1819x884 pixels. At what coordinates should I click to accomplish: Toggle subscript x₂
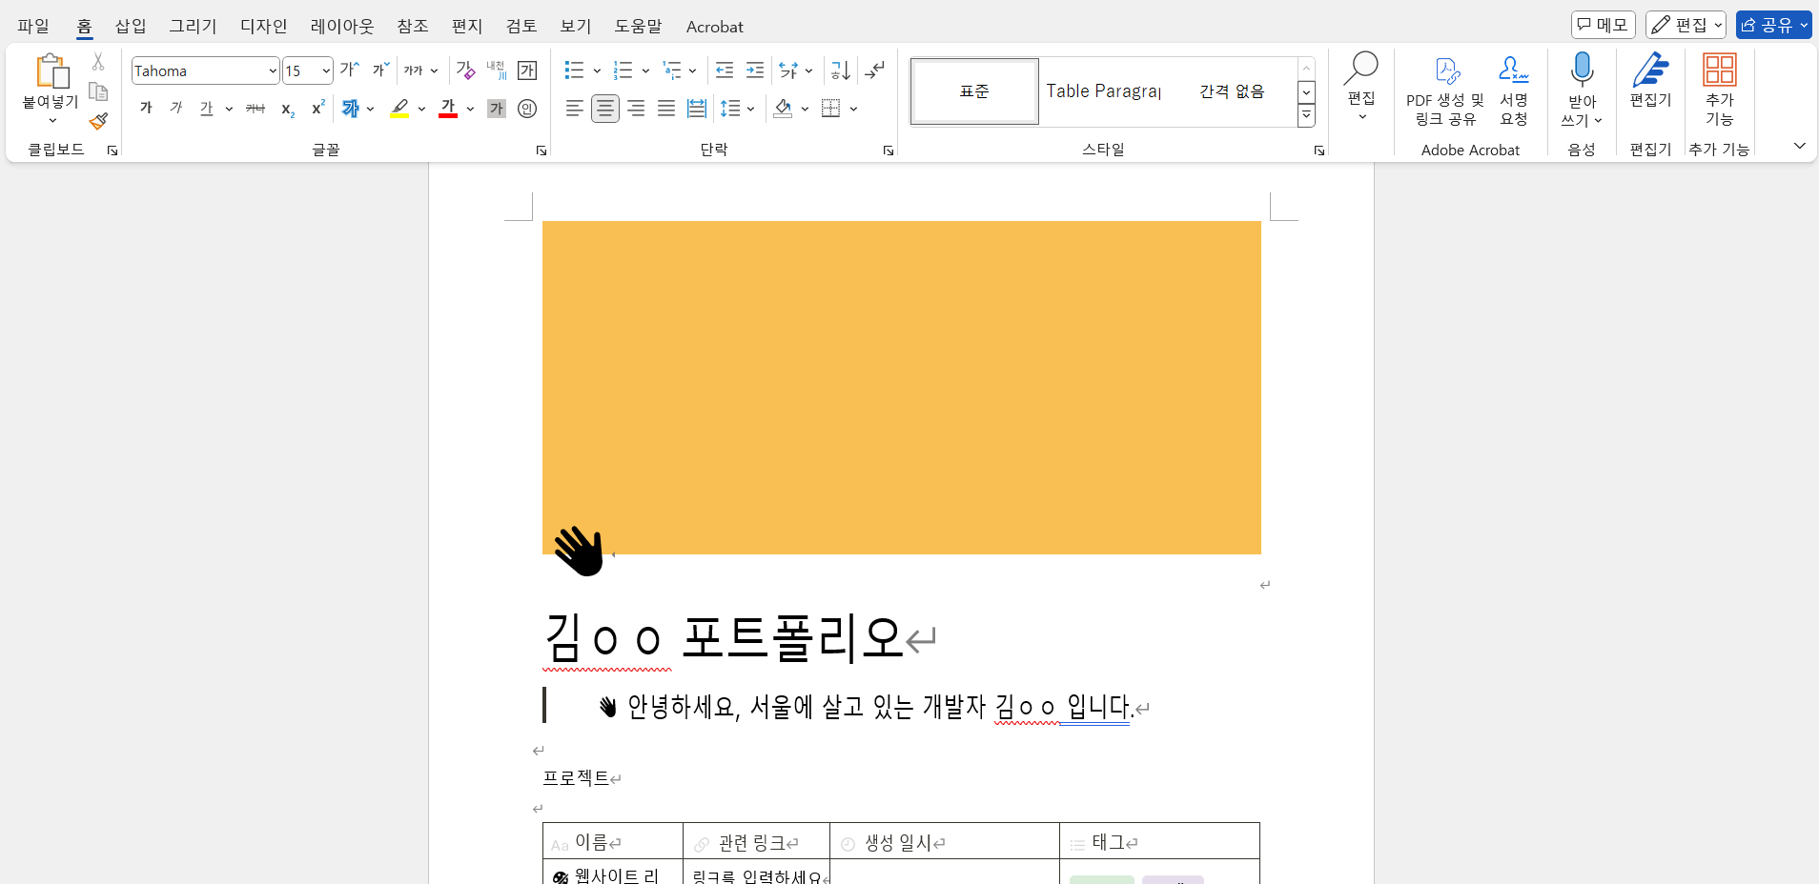coord(288,109)
